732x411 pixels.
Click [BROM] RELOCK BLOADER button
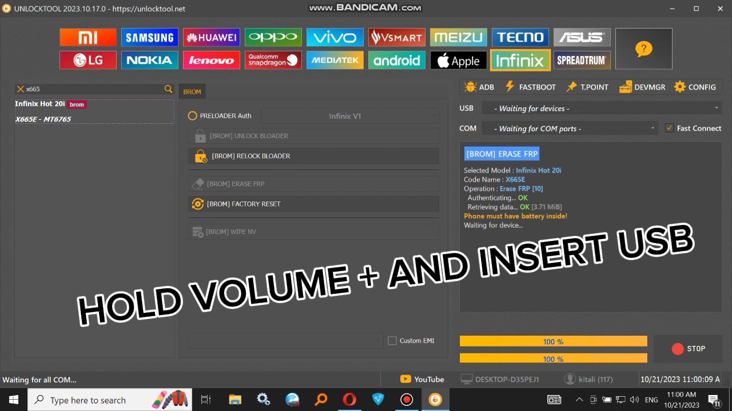[x=313, y=156]
